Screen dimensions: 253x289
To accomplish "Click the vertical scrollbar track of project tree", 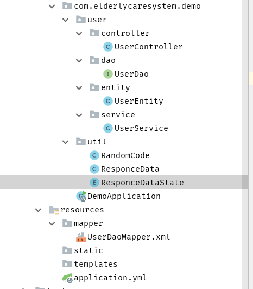I will point(245,92).
